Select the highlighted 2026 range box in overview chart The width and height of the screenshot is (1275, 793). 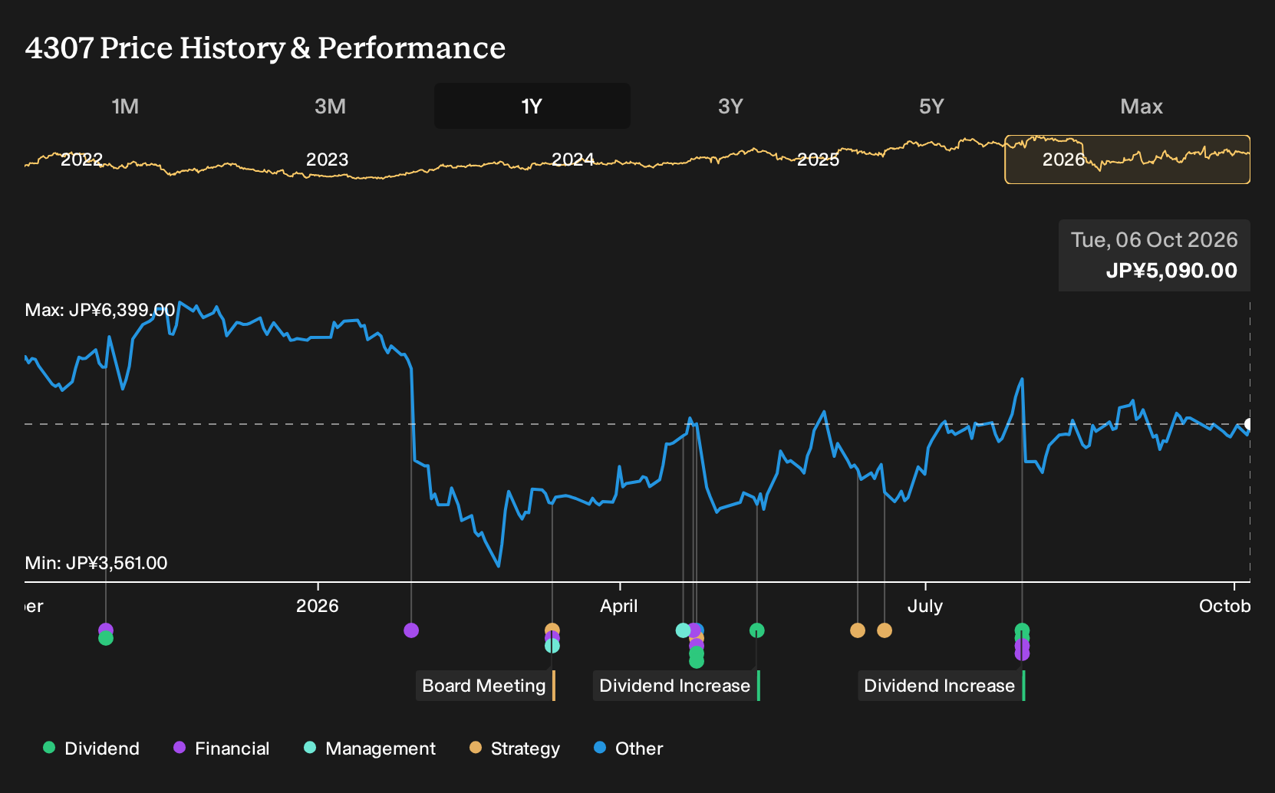(x=1127, y=160)
